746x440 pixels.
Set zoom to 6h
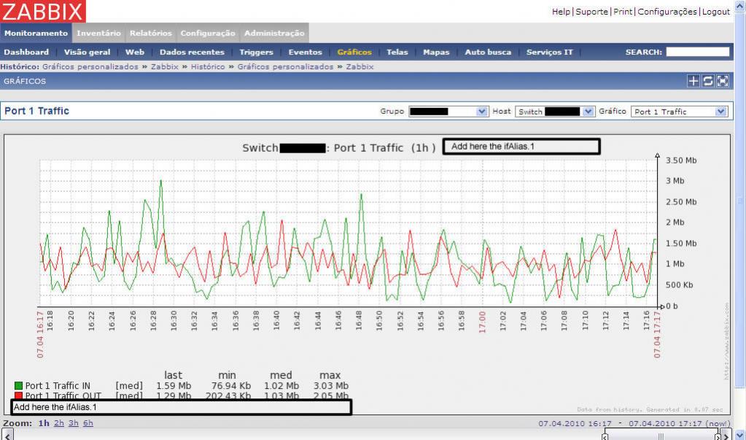[88, 423]
